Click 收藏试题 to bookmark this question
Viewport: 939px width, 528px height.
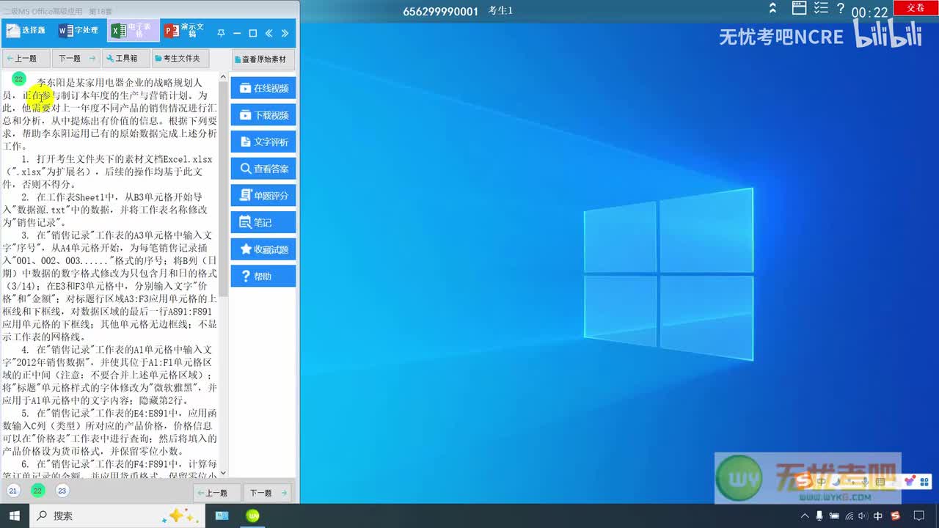pyautogui.click(x=263, y=249)
